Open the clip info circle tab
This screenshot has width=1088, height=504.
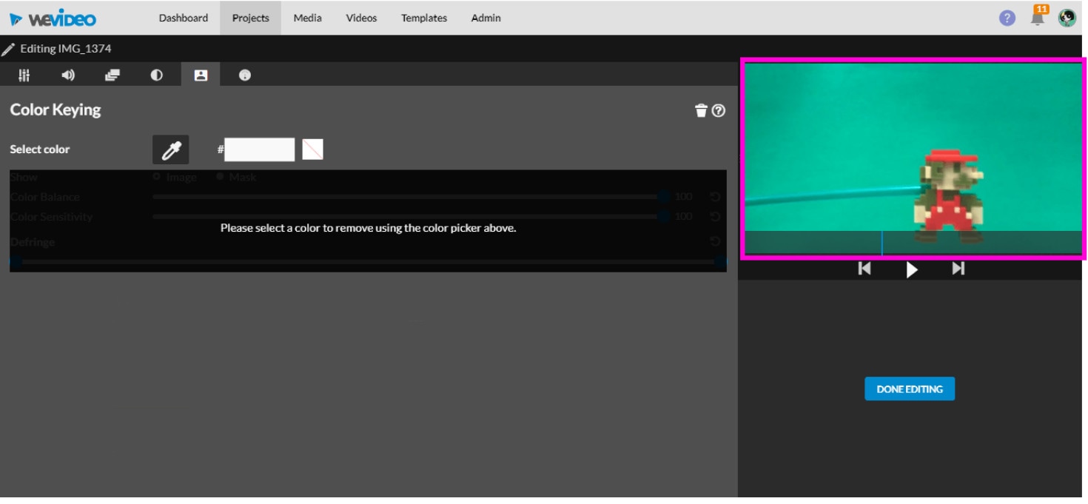pos(245,75)
